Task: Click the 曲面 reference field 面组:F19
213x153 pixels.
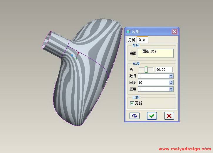Action: (156, 53)
